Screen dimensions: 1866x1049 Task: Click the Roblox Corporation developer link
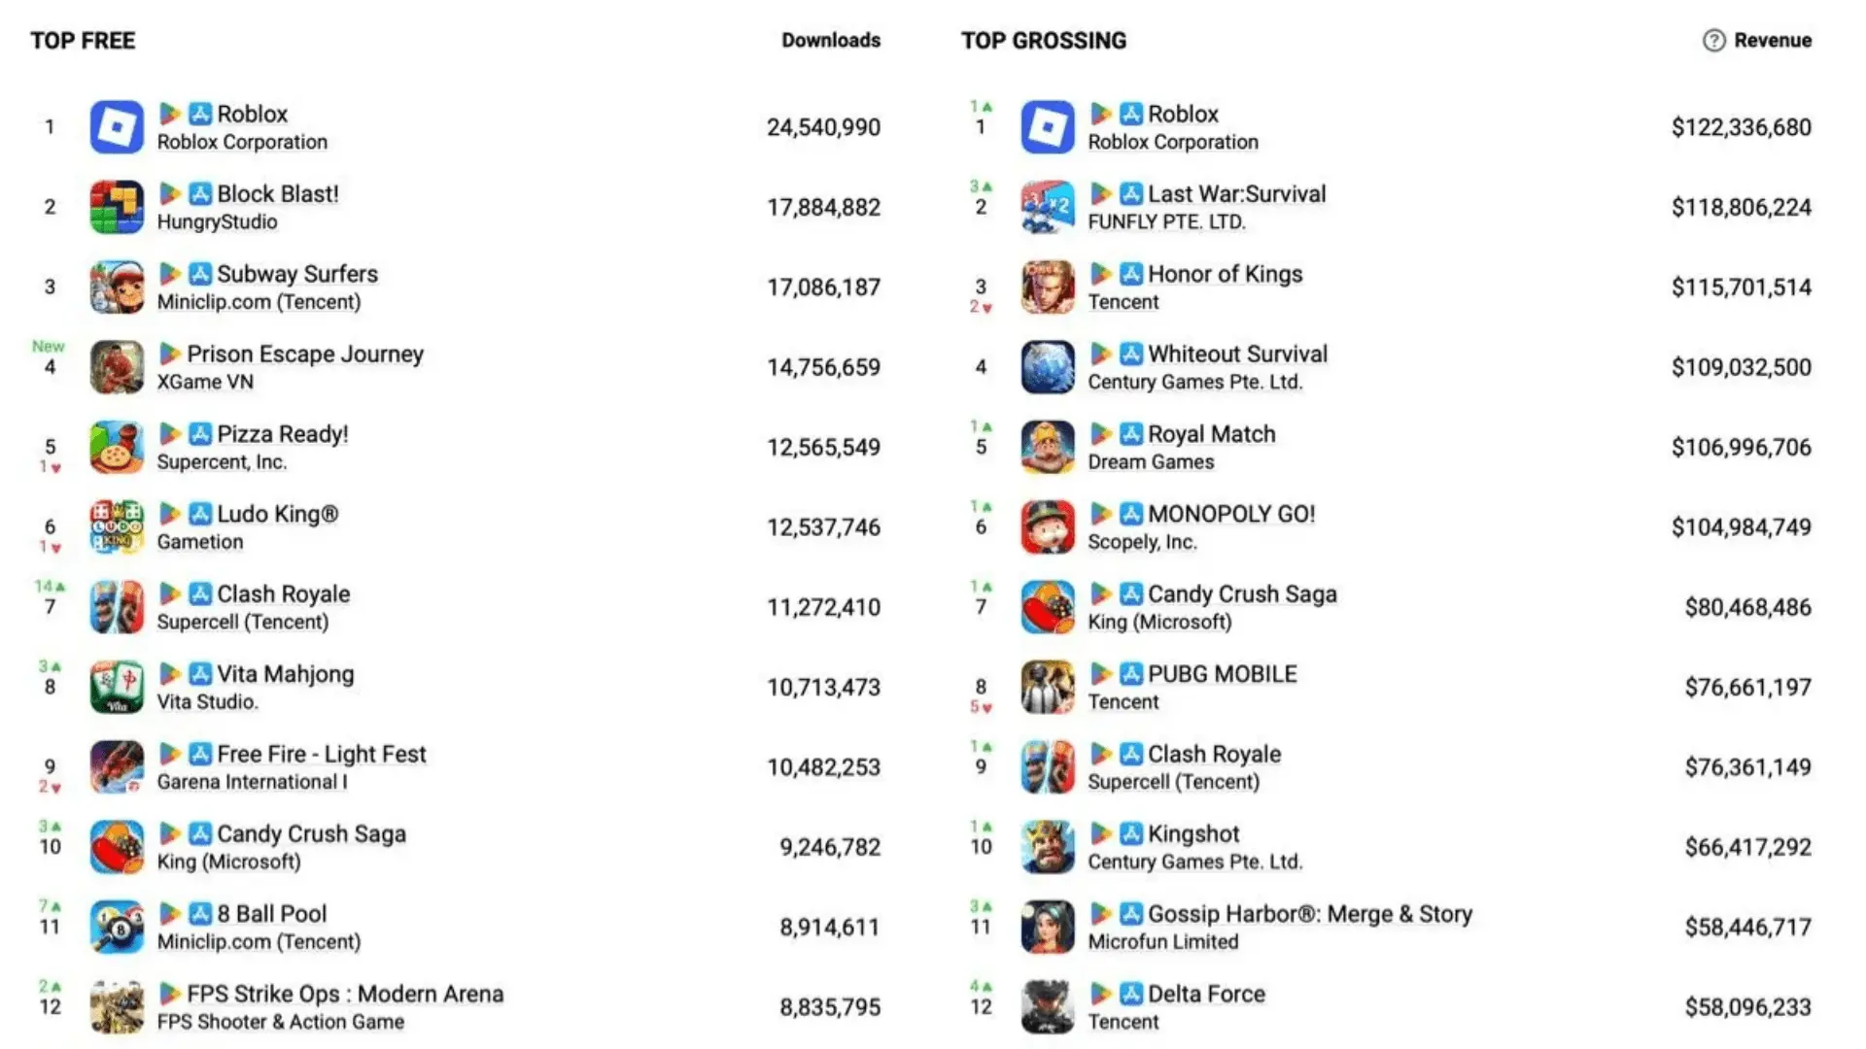point(241,142)
